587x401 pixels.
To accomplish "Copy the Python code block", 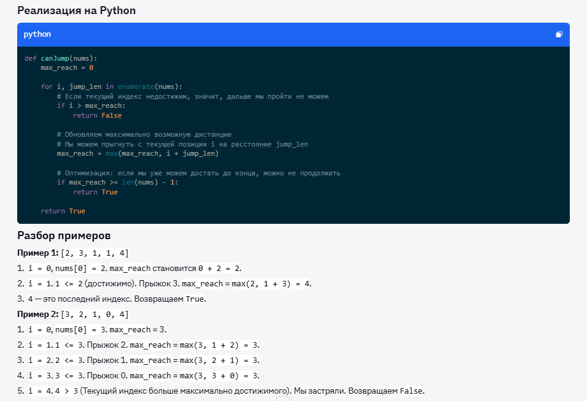I will pyautogui.click(x=559, y=34).
